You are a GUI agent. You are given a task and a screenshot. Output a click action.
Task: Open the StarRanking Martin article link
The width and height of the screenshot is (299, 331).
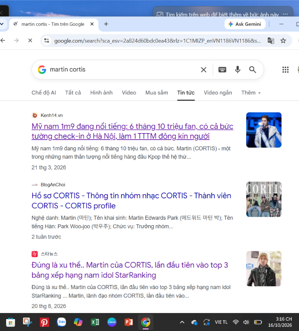coord(130,270)
